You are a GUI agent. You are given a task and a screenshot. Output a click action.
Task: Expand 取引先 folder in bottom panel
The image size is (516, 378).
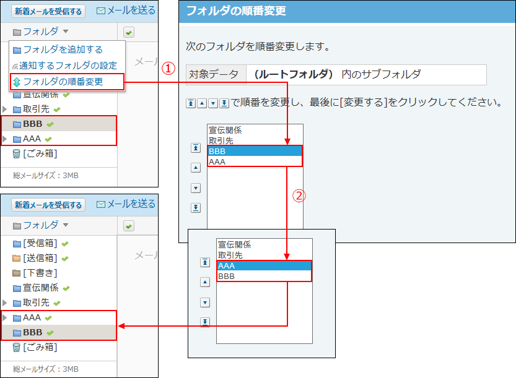point(4,303)
